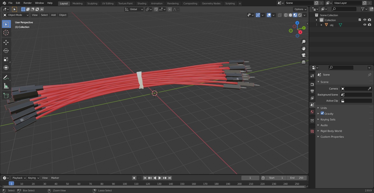Click the Scene name field
374x193 pixels.
point(299,3)
